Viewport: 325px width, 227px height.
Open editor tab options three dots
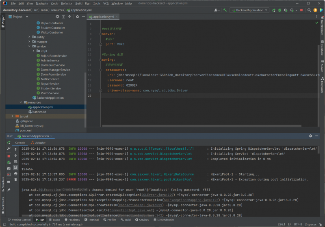tap(317, 17)
